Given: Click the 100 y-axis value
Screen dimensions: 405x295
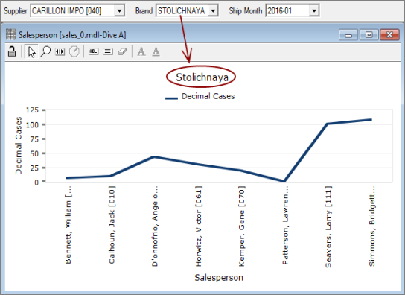Looking at the screenshot, I should click(x=32, y=124).
